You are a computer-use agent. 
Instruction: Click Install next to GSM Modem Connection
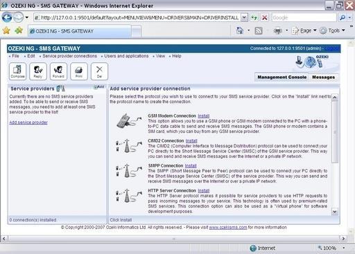[x=203, y=116]
